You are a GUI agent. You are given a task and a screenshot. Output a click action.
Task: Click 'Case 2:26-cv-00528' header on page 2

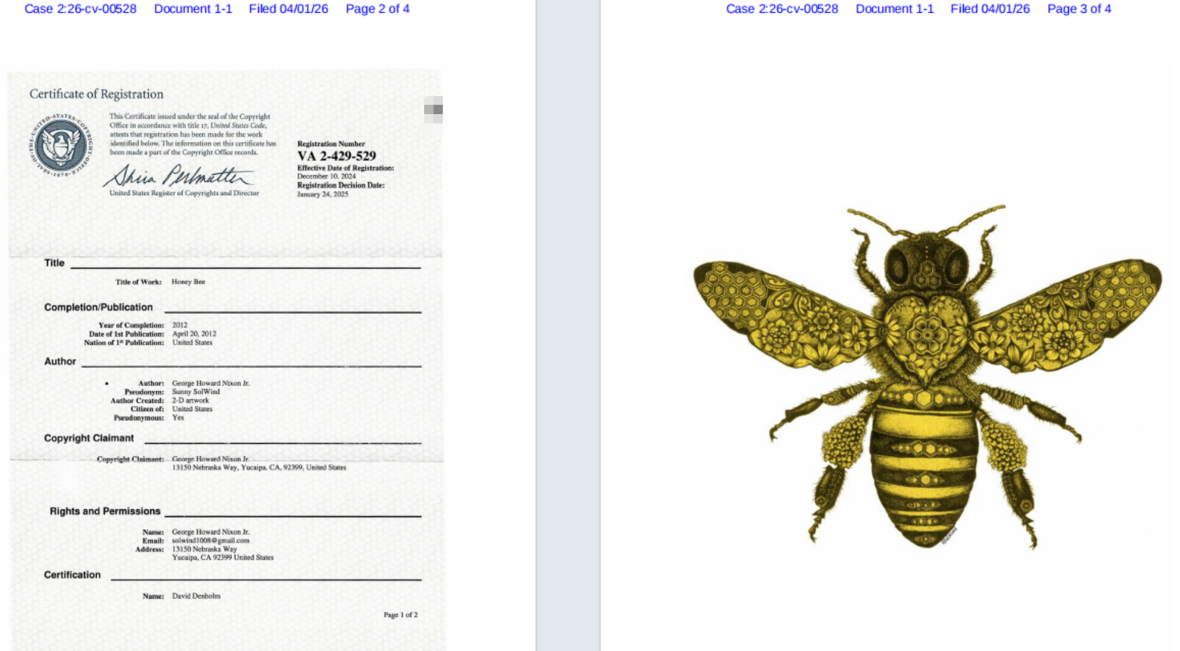coord(80,9)
